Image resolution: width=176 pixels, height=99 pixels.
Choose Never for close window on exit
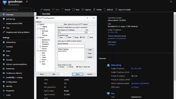pyautogui.click(x=68, y=67)
